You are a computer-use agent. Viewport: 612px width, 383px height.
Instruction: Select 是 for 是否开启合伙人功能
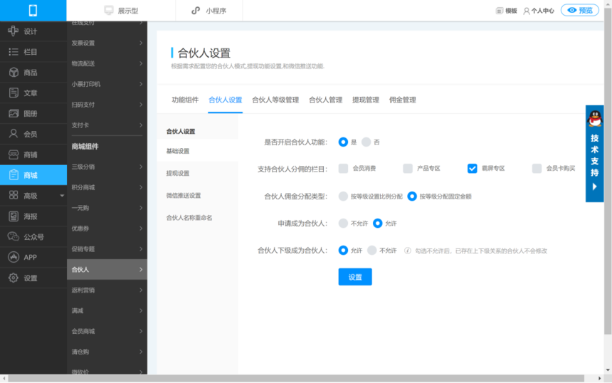tap(343, 142)
